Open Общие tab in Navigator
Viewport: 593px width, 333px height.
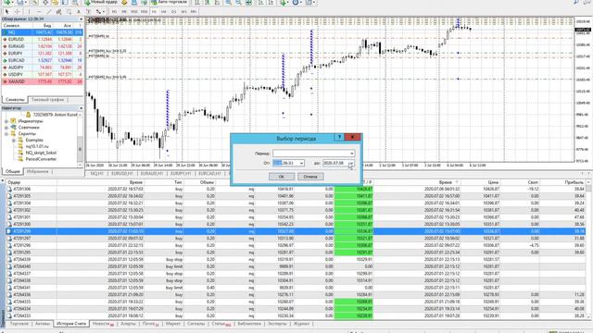(12, 171)
